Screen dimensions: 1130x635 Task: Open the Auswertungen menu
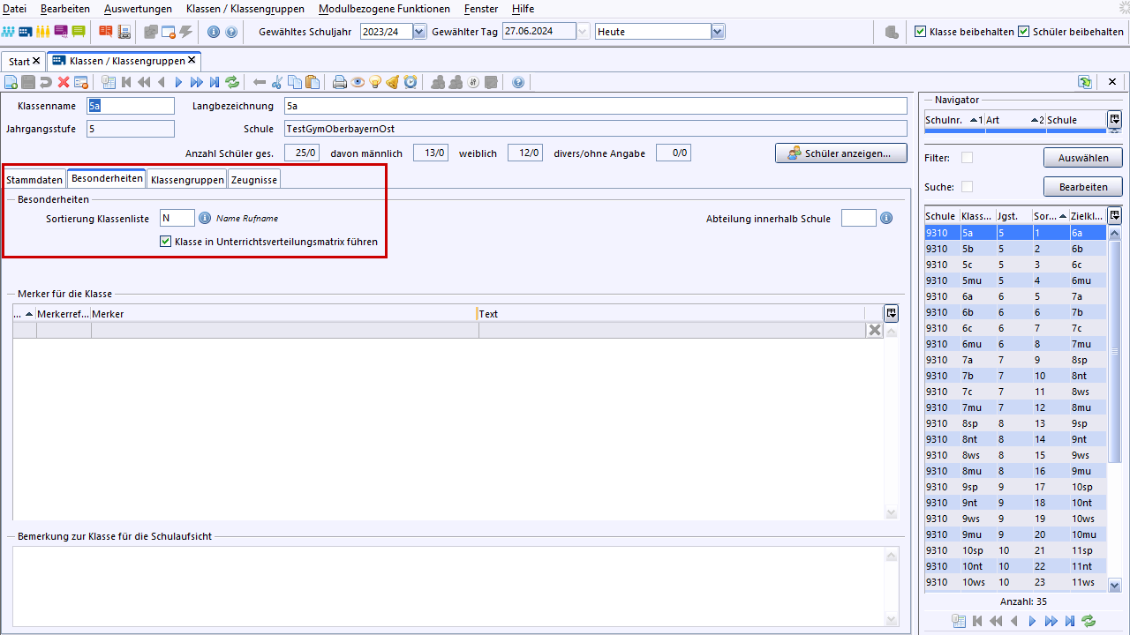point(138,9)
